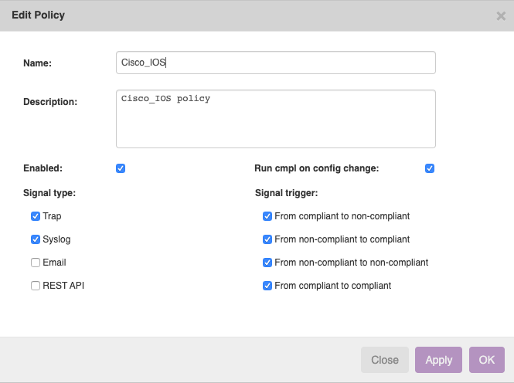Enable the Email signal type
The image size is (514, 383).
tap(36, 263)
